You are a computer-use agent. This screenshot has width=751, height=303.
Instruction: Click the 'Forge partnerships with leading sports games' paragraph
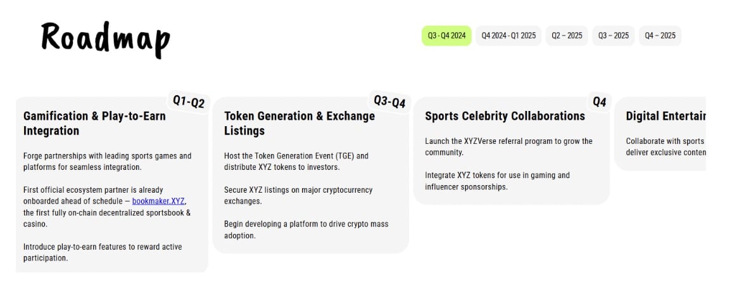coord(107,162)
